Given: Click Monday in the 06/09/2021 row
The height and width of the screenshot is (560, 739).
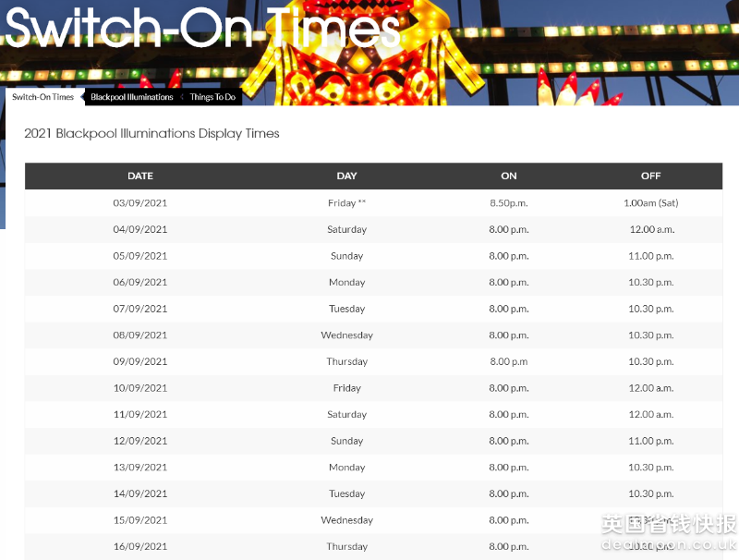Looking at the screenshot, I should click(x=347, y=283).
